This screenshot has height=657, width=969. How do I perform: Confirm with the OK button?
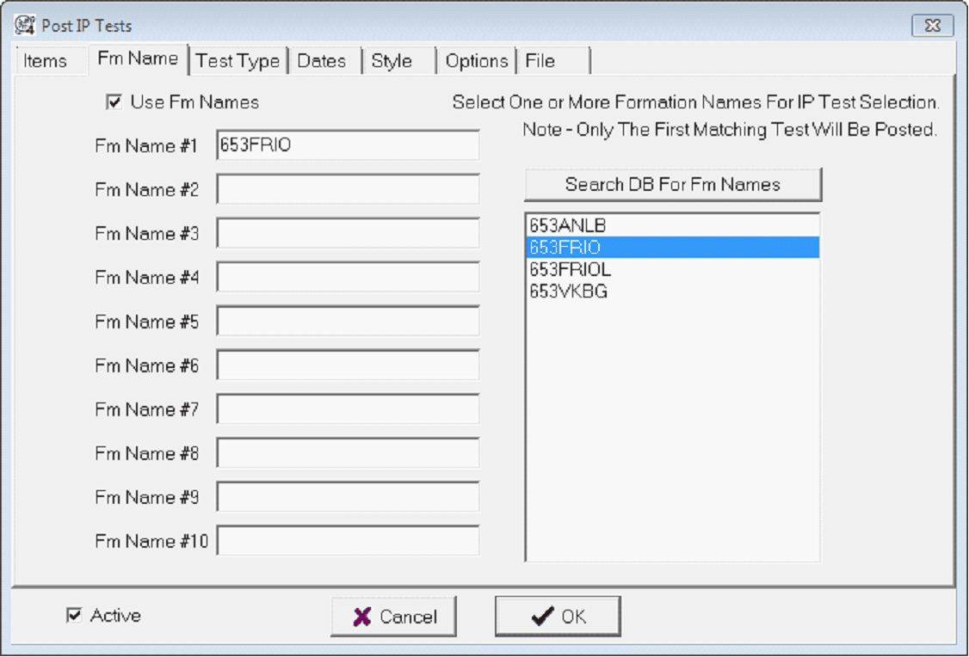[558, 617]
